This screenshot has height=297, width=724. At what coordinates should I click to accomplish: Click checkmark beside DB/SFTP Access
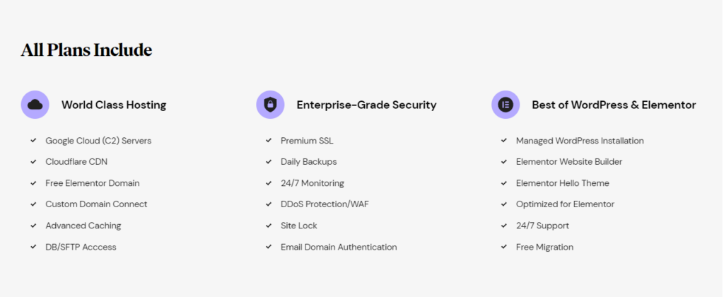pyautogui.click(x=33, y=247)
